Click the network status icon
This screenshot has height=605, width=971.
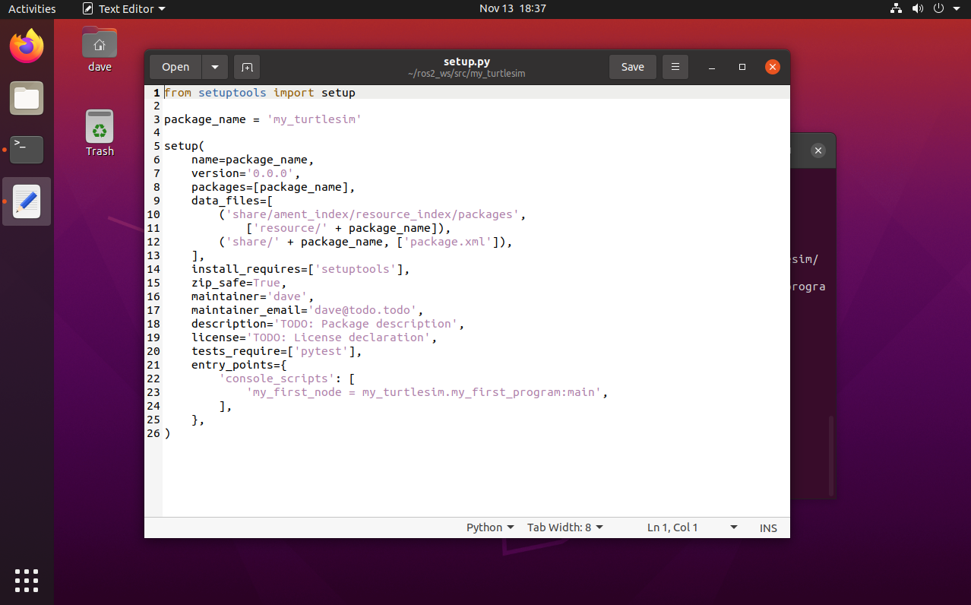tap(896, 9)
